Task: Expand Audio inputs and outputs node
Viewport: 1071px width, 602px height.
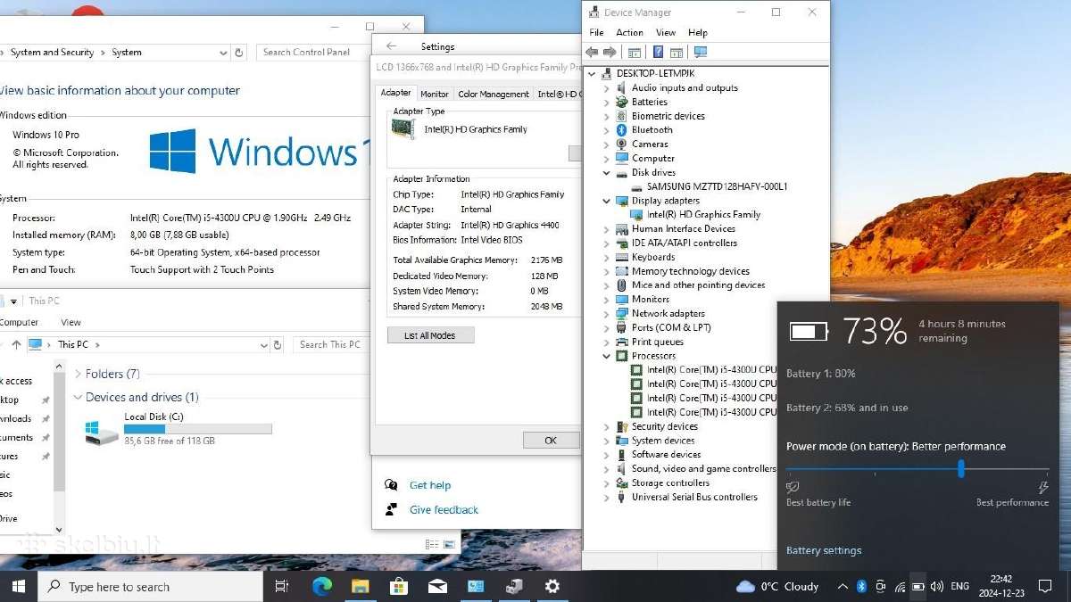Action: pos(607,87)
